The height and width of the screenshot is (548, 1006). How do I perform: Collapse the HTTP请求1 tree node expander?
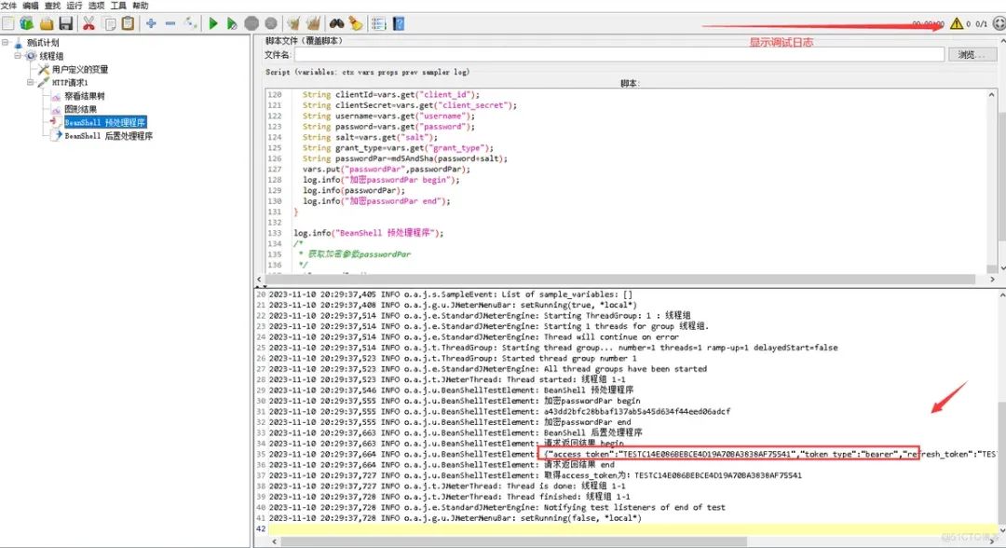tap(30, 82)
